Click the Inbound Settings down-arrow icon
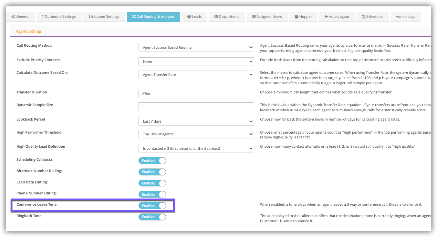The image size is (437, 237). (89, 16)
